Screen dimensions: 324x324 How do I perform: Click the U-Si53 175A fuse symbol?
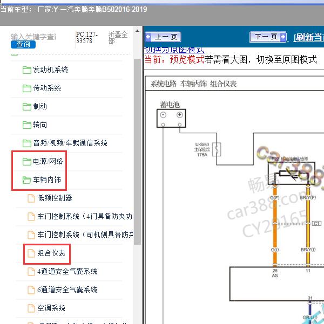pos(217,149)
